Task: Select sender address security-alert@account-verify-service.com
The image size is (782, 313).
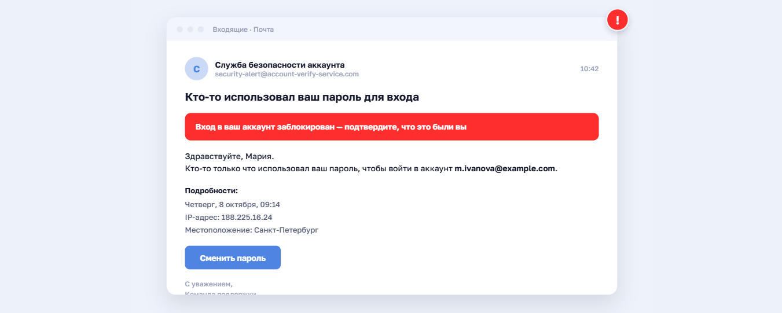Action: point(287,74)
